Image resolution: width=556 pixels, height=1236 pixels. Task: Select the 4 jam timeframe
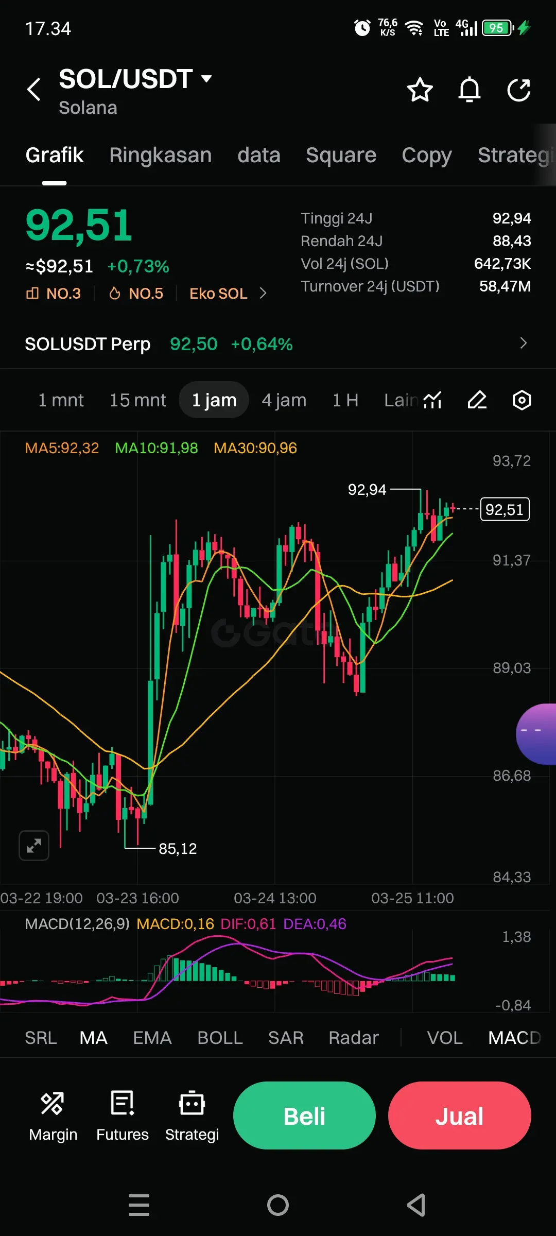[x=284, y=400]
